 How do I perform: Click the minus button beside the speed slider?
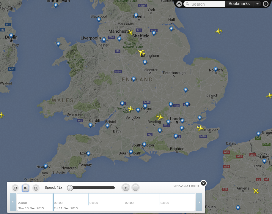[x=135, y=188]
